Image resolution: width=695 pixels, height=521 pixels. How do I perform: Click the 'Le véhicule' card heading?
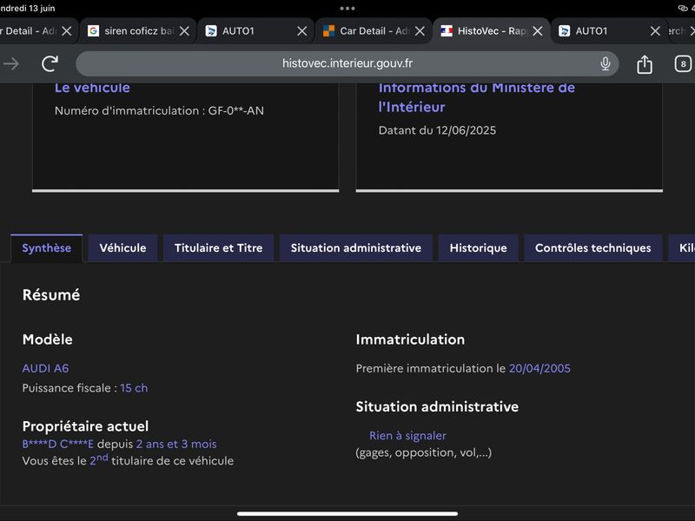(92, 88)
